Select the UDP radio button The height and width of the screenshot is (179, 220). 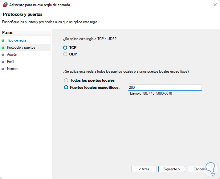(65, 54)
